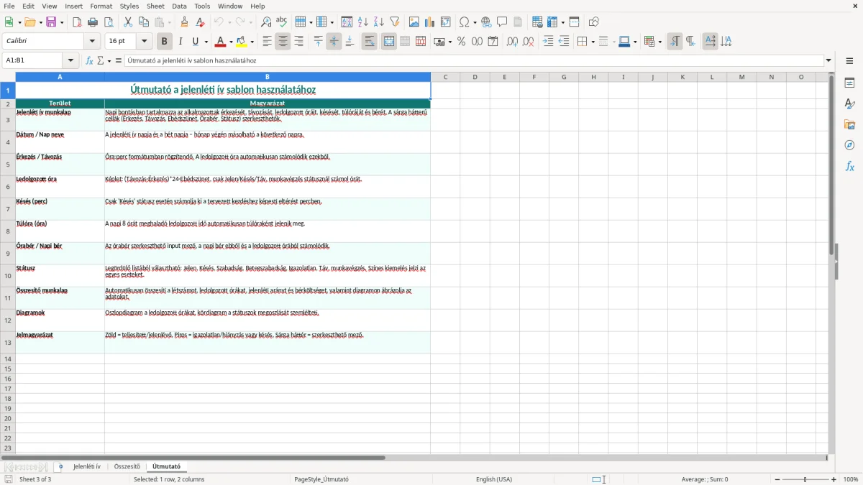Expand the Name Box dropdown
Image resolution: width=863 pixels, height=485 pixels.
tap(70, 60)
